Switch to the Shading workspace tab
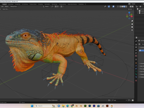The height and width of the screenshot is (108, 144). pos(40,4)
